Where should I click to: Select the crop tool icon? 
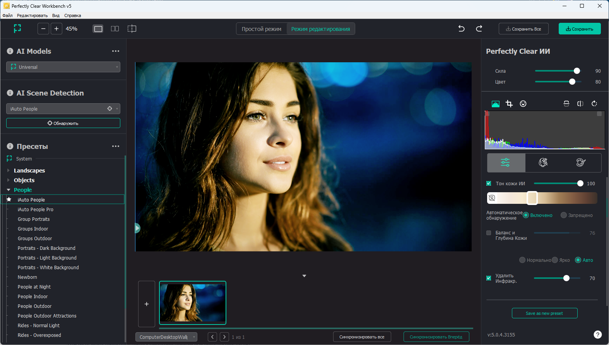(x=509, y=104)
